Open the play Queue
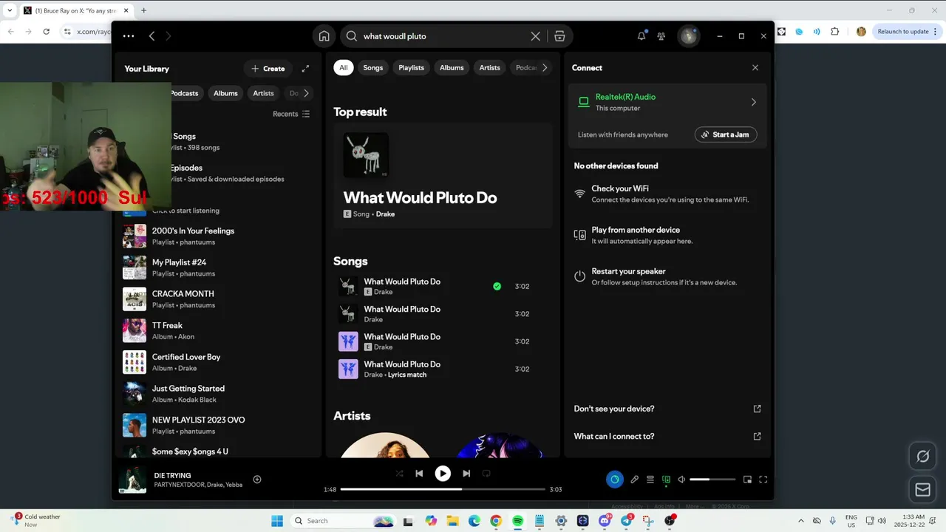Screen dimensions: 946x532 point(650,480)
